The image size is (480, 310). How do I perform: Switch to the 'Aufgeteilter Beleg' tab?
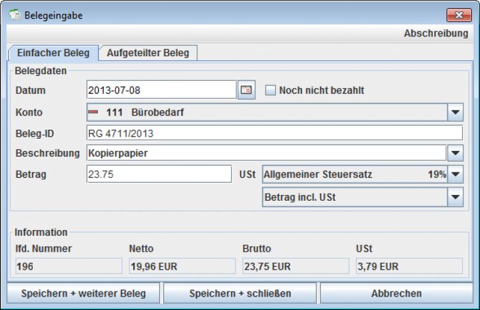coord(148,52)
